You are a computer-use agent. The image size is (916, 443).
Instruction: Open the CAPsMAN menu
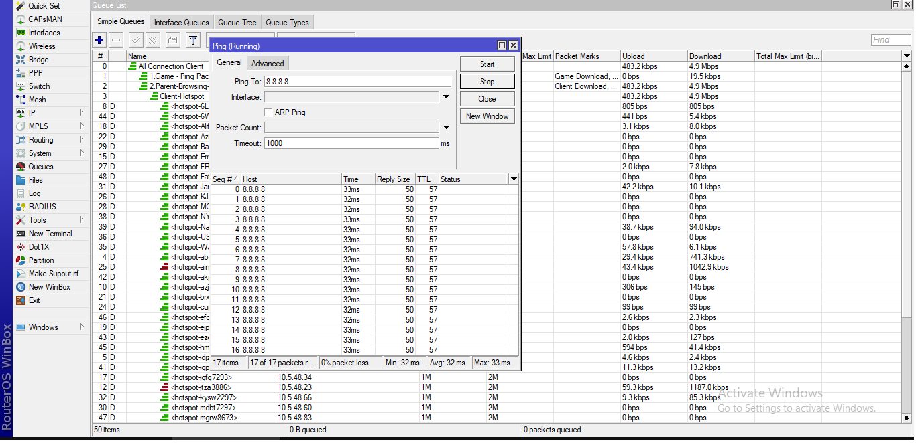click(x=45, y=19)
